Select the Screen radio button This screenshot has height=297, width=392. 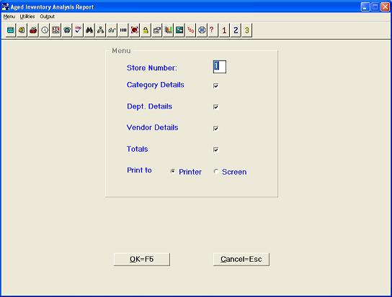point(216,171)
